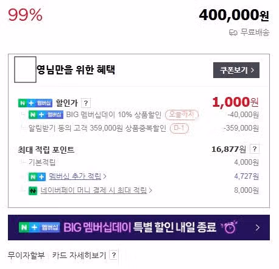
Task: Click 카드 자세히보기 text
Action: (79, 255)
